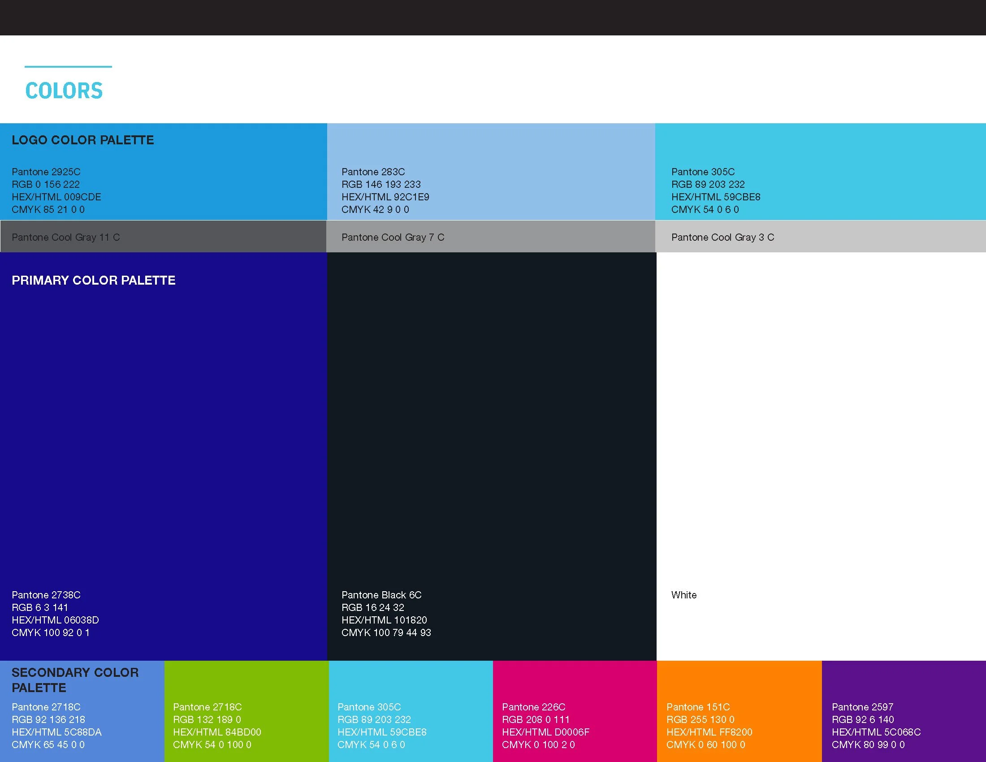Click the HEX/HTML 009CDE text
Image resolution: width=986 pixels, height=762 pixels.
[x=56, y=197]
